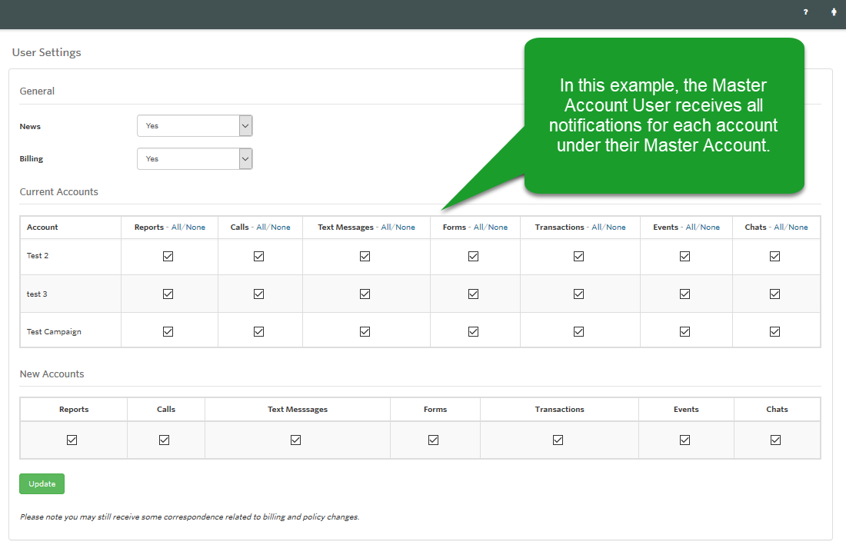
Task: Uncheck Text Messages for Test Campaign
Action: [x=365, y=332]
